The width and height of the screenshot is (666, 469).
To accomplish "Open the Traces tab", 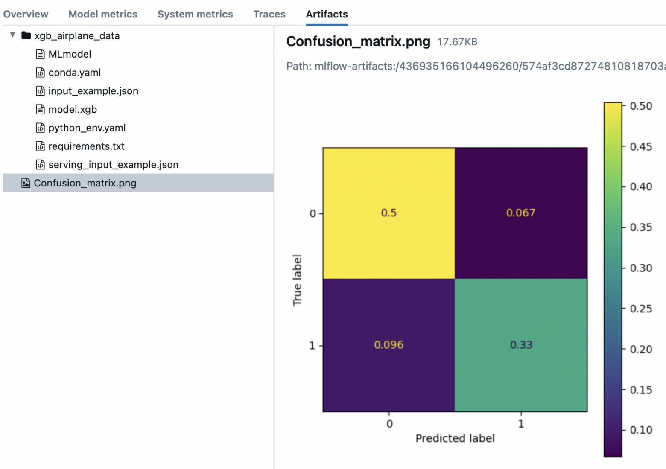I will point(269,14).
